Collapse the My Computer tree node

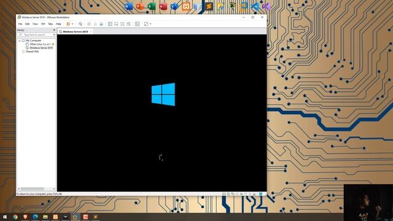click(x=19, y=41)
